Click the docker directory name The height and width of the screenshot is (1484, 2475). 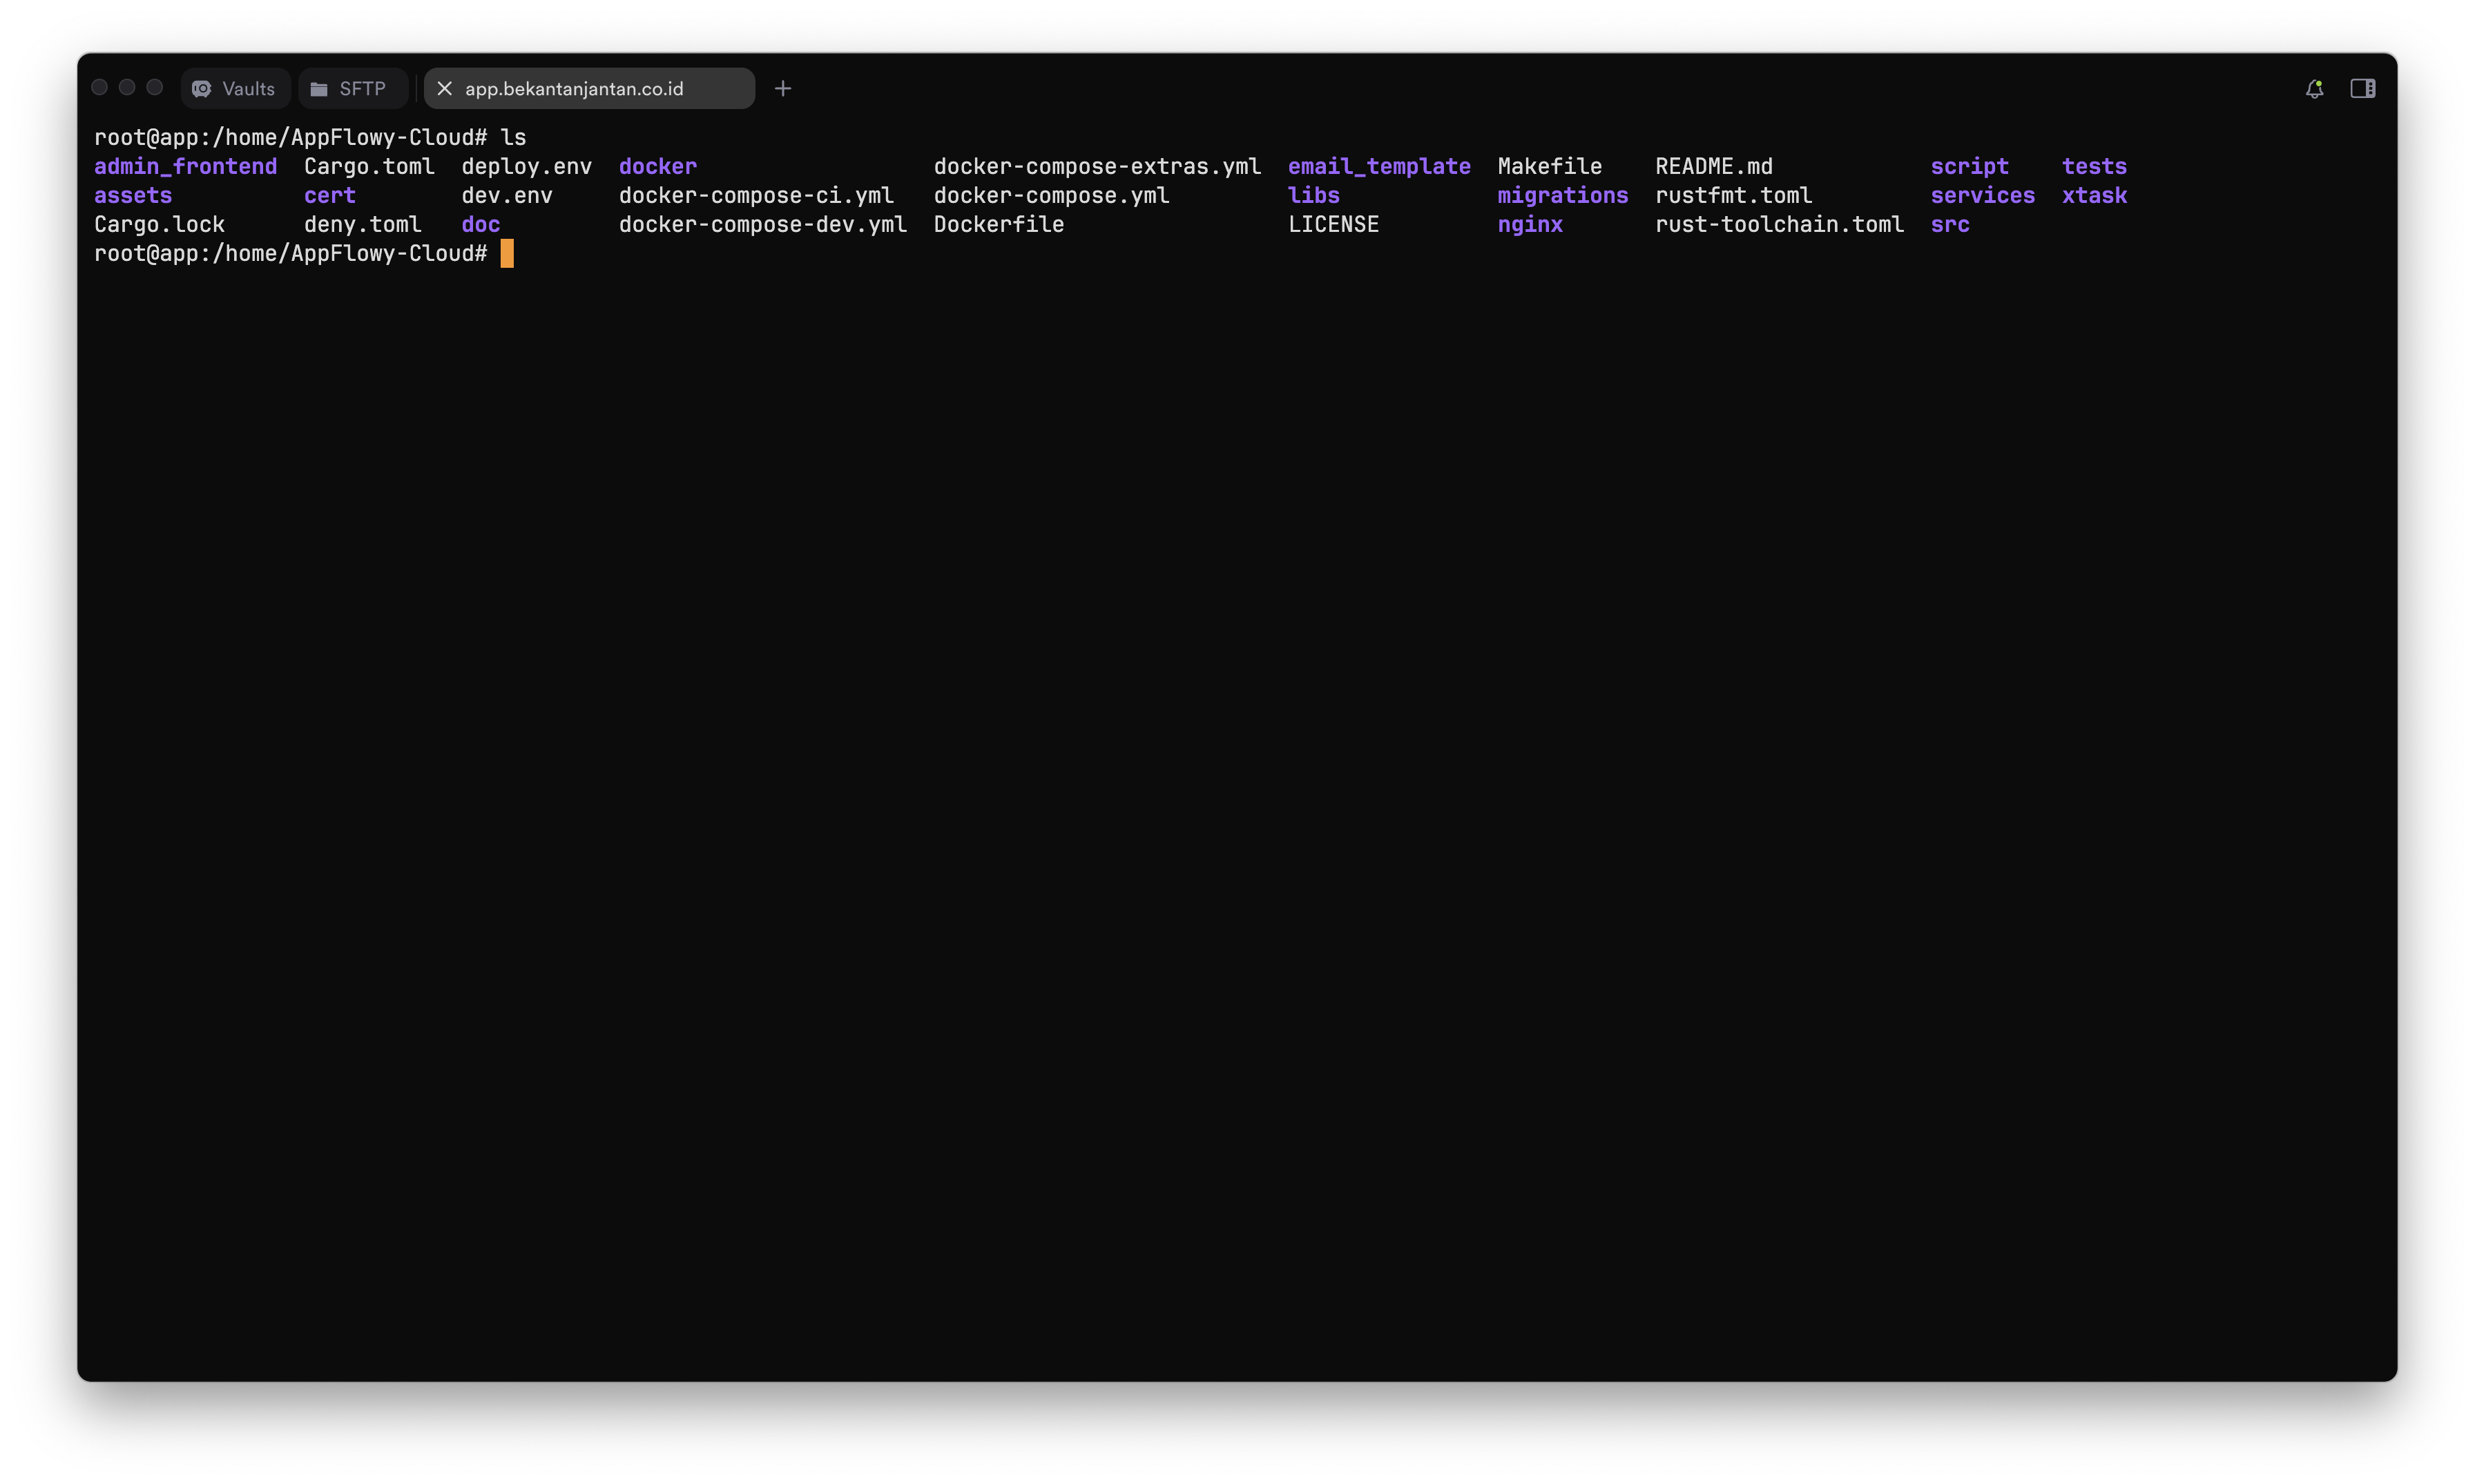(x=657, y=167)
